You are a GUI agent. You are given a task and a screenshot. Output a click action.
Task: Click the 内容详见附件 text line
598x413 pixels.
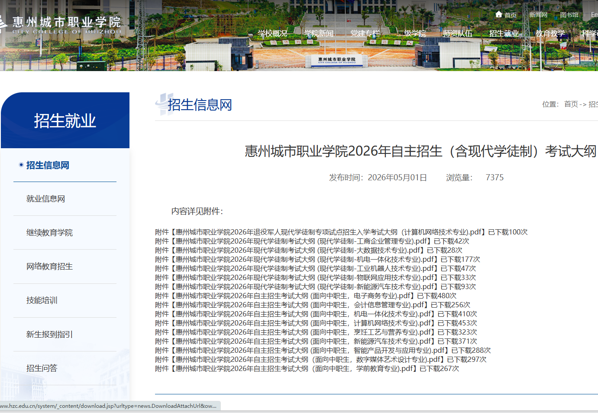click(x=197, y=211)
